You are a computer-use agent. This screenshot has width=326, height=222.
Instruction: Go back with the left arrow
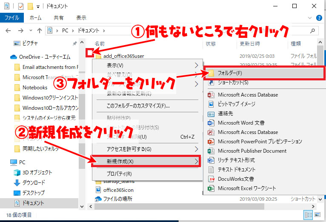tap(8, 31)
